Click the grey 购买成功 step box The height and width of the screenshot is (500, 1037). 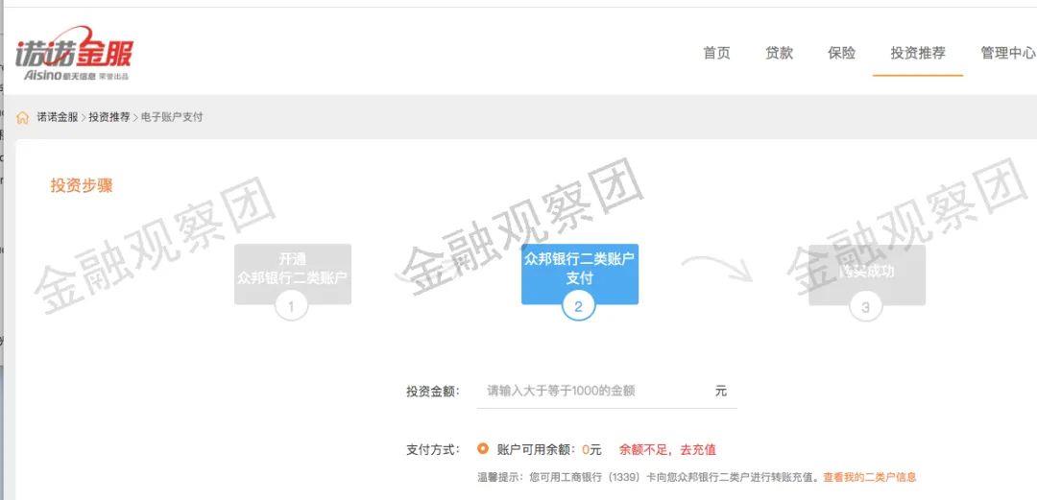[867, 274]
